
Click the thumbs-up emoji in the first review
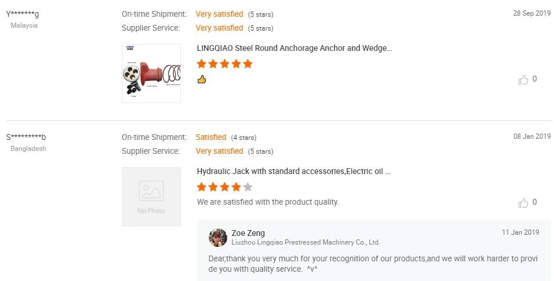tap(202, 79)
